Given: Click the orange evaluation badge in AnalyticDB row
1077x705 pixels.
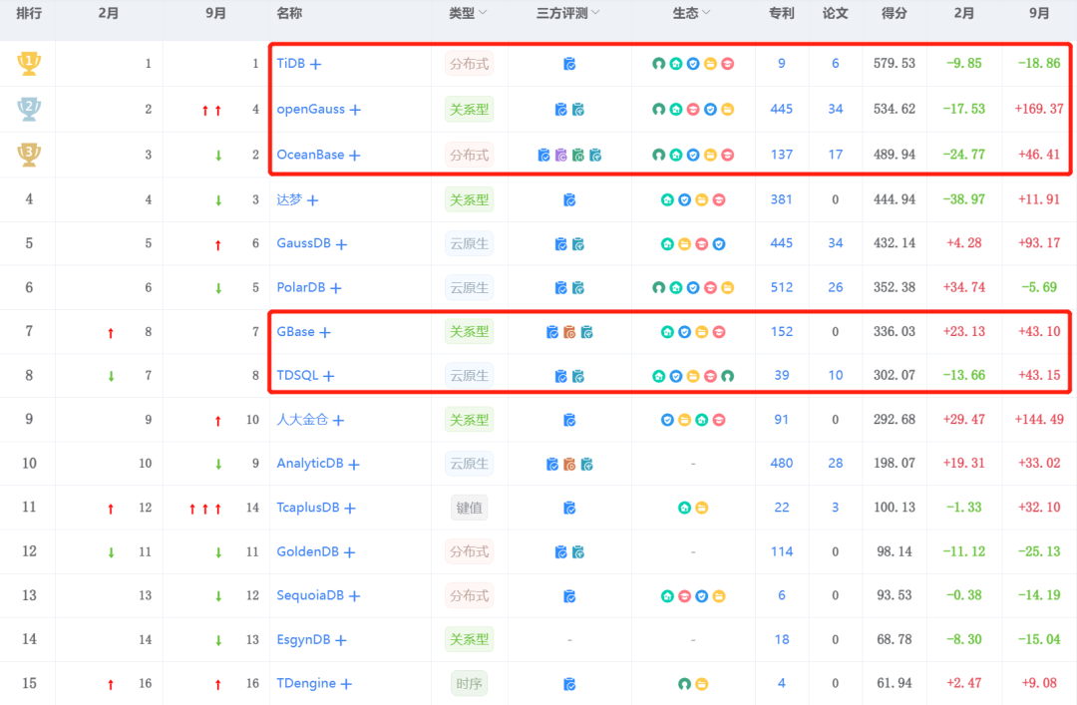Looking at the screenshot, I should (569, 465).
